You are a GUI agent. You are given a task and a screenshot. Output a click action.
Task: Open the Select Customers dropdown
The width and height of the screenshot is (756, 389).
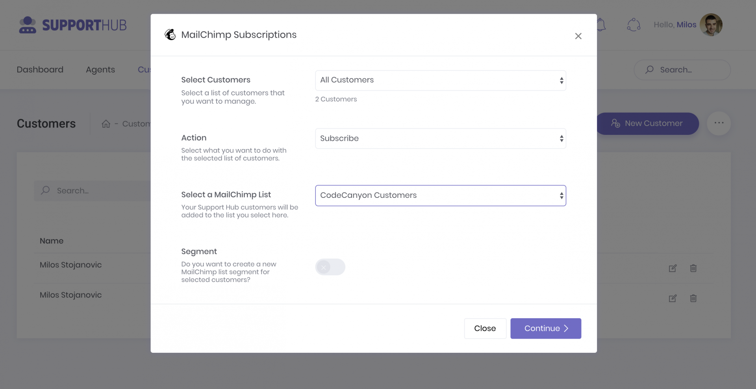[x=440, y=80]
